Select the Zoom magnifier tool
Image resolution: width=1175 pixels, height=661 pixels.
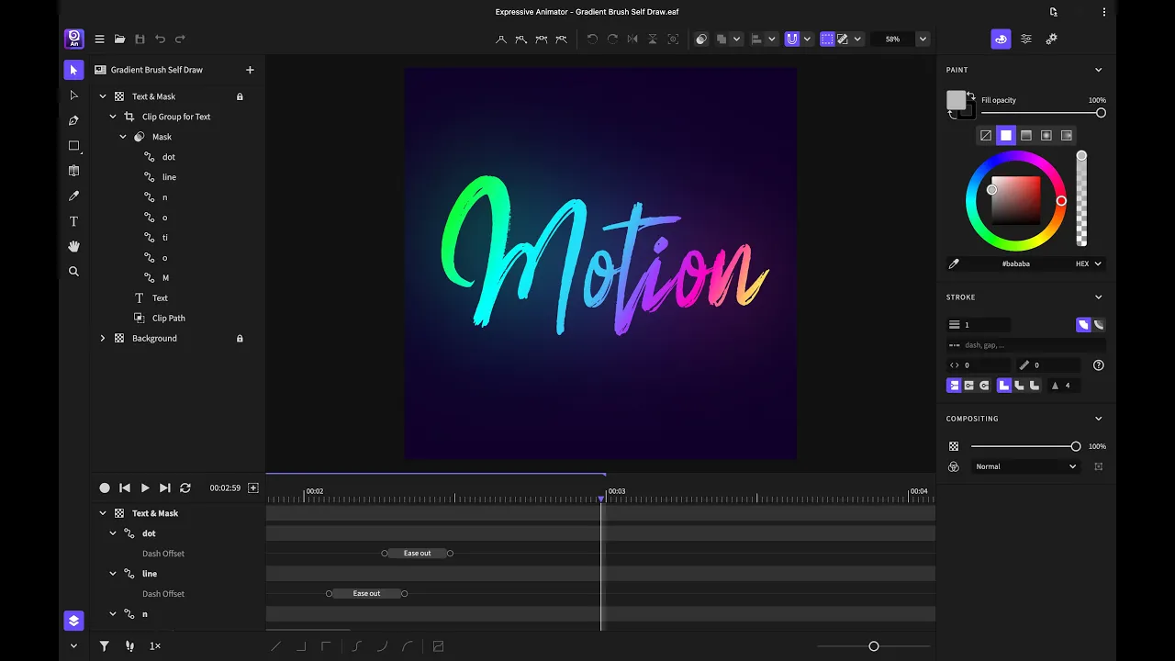pos(73,272)
